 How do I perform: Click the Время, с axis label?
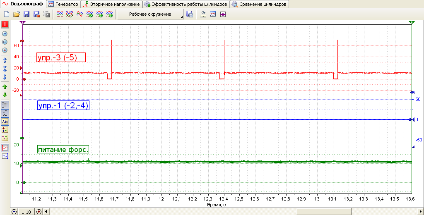tap(216, 205)
